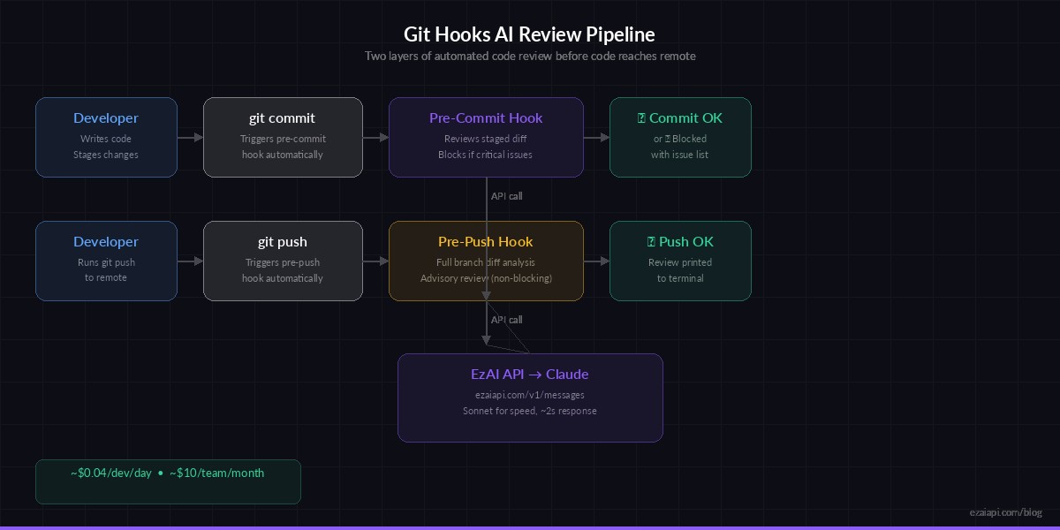Viewport: 1060px width, 530px height.
Task: Click the git push node
Action: point(283,261)
